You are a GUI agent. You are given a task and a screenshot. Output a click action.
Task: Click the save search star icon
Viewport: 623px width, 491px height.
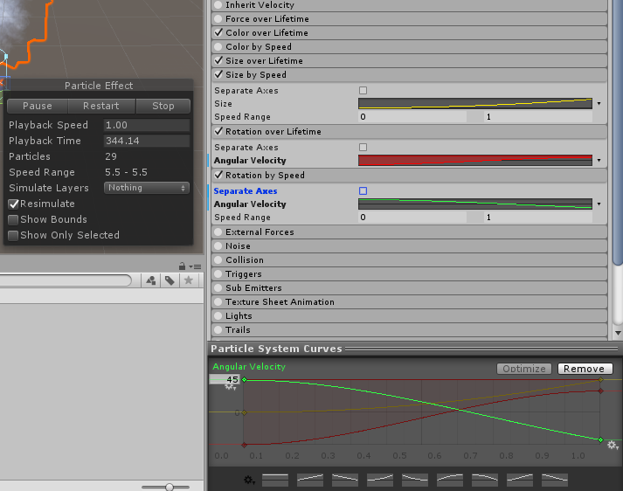click(188, 280)
